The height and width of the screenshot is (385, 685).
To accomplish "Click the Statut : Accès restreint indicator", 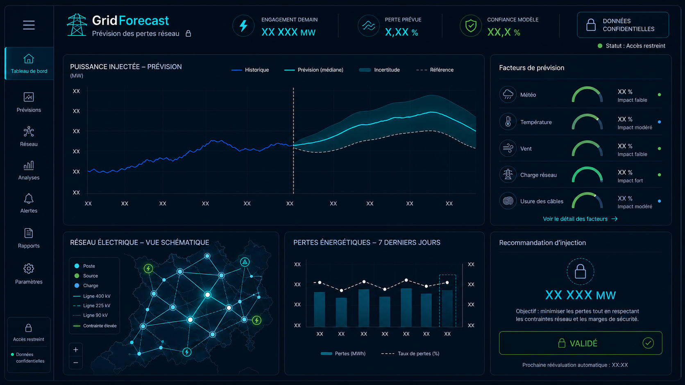I will [631, 46].
